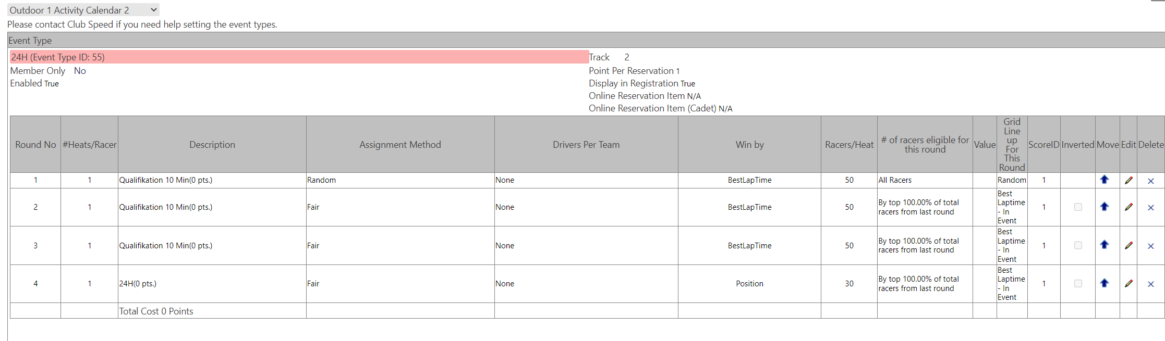The height and width of the screenshot is (341, 1165).
Task: Select the 24H Event Type ID 55 row
Action: click(299, 57)
